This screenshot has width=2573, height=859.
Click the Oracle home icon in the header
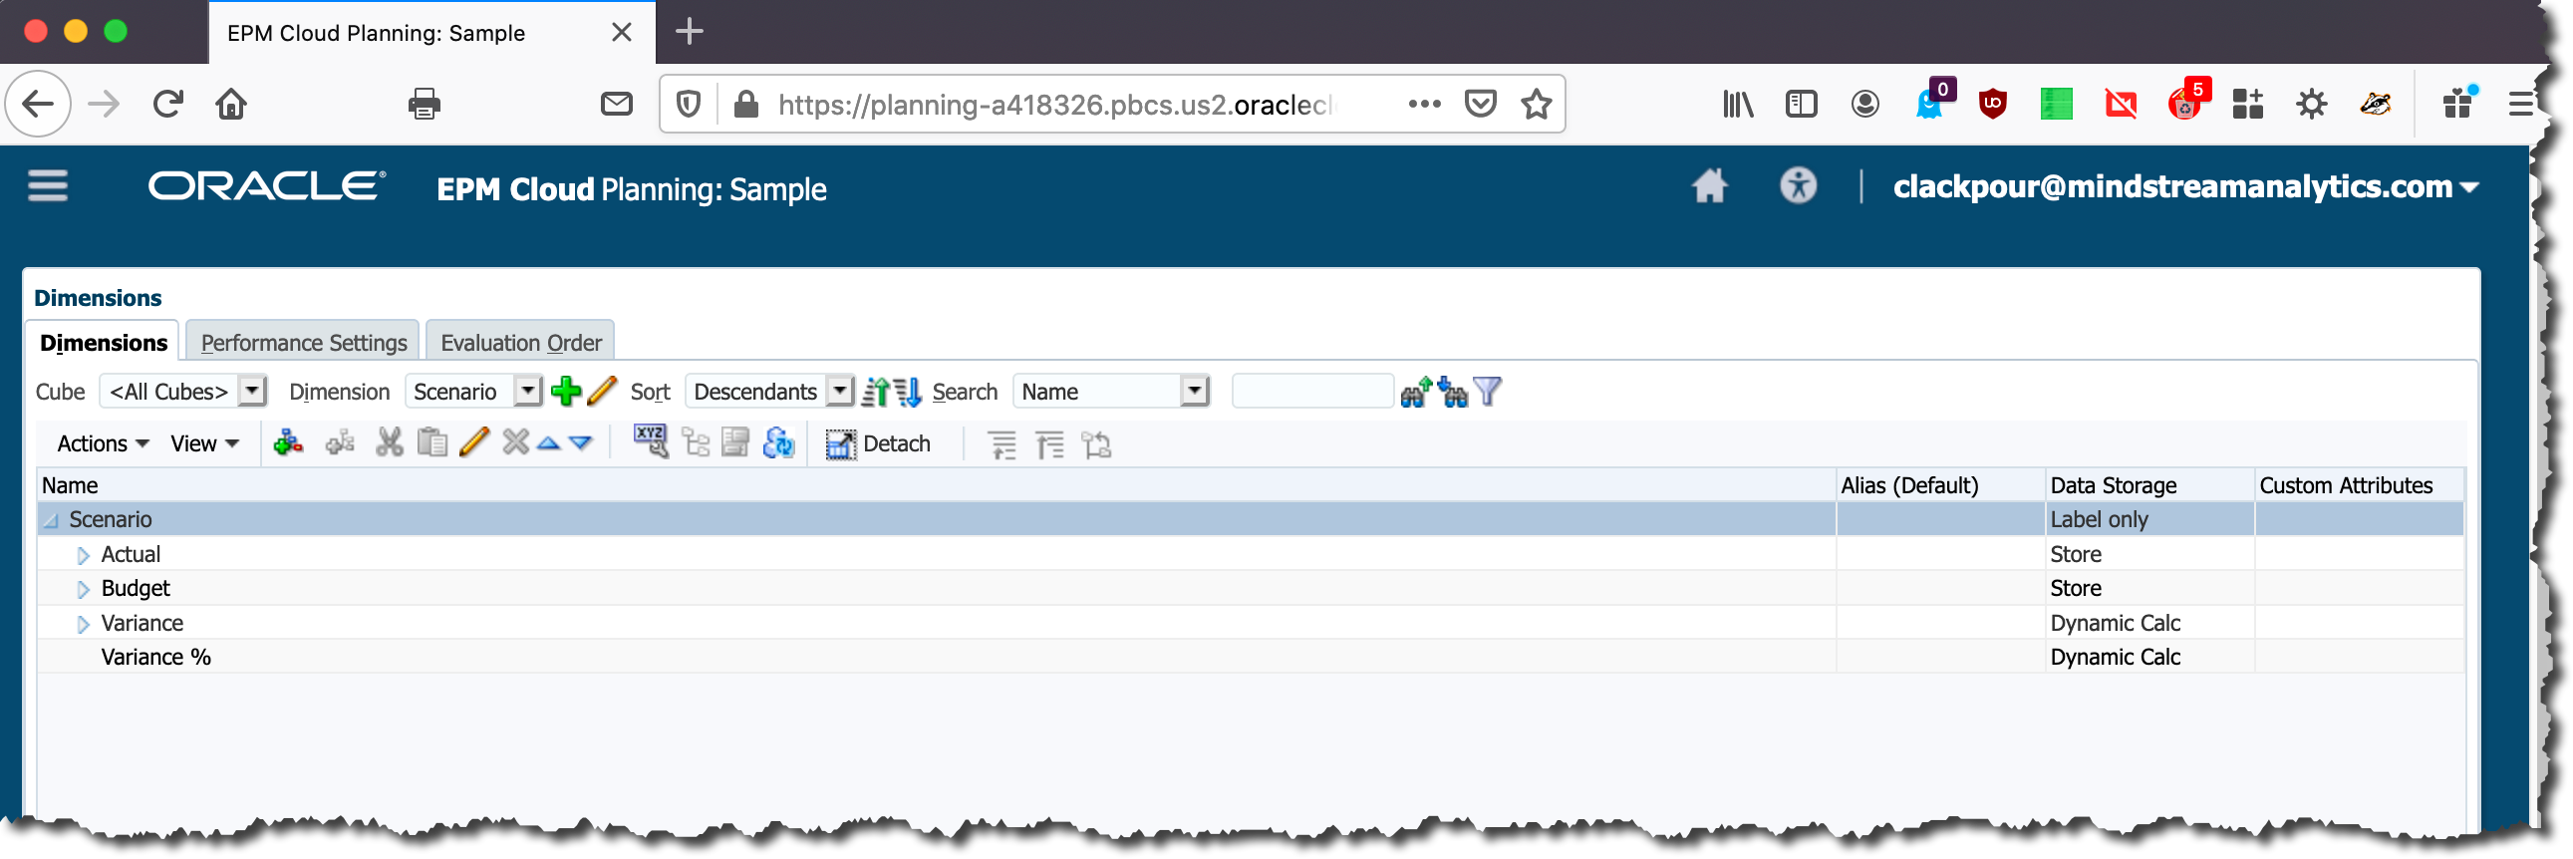(1710, 186)
